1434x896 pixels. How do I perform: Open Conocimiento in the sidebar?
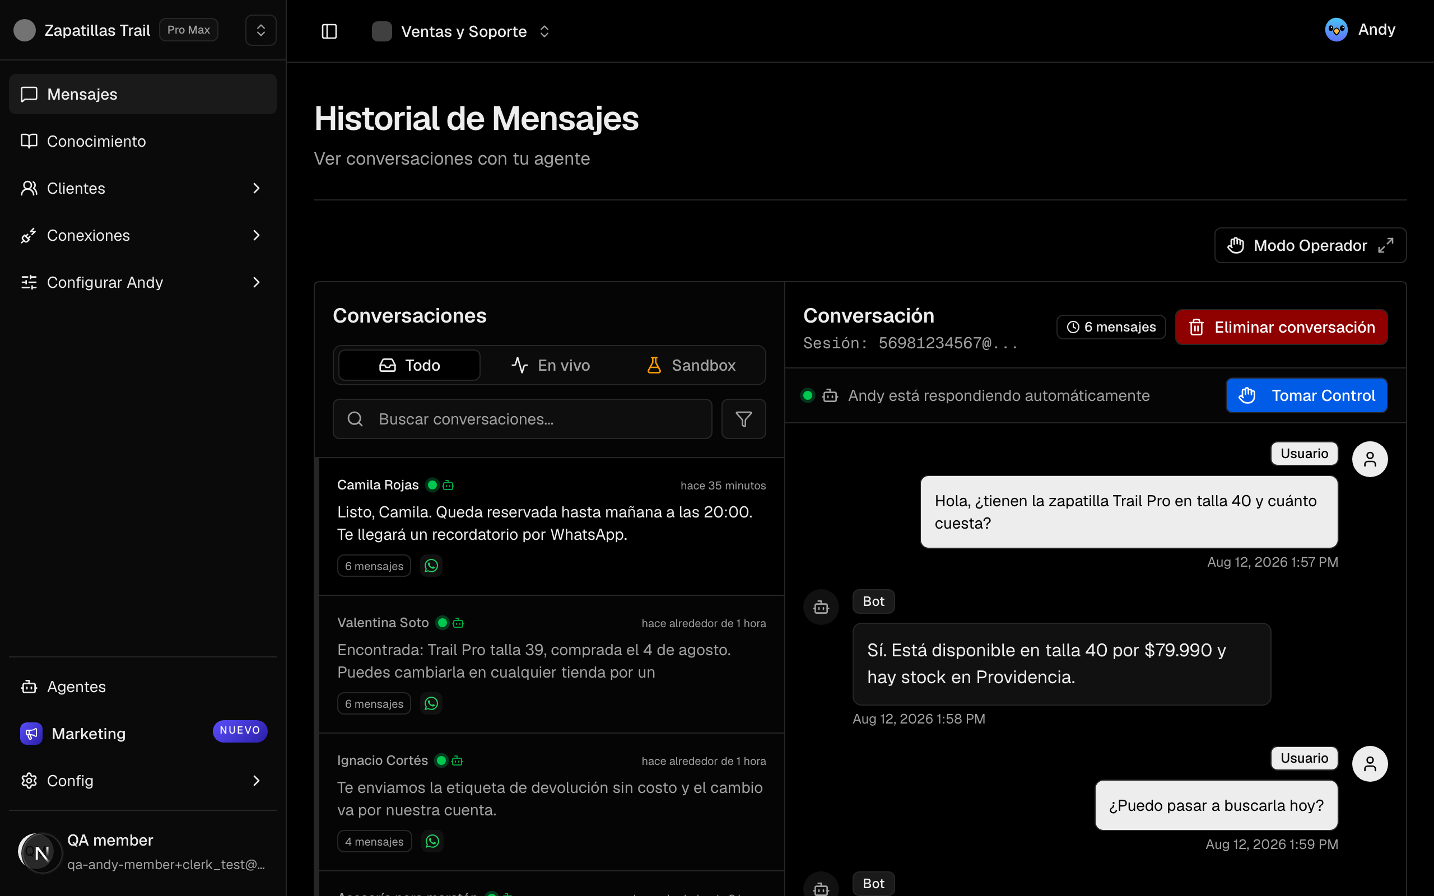pos(143,141)
